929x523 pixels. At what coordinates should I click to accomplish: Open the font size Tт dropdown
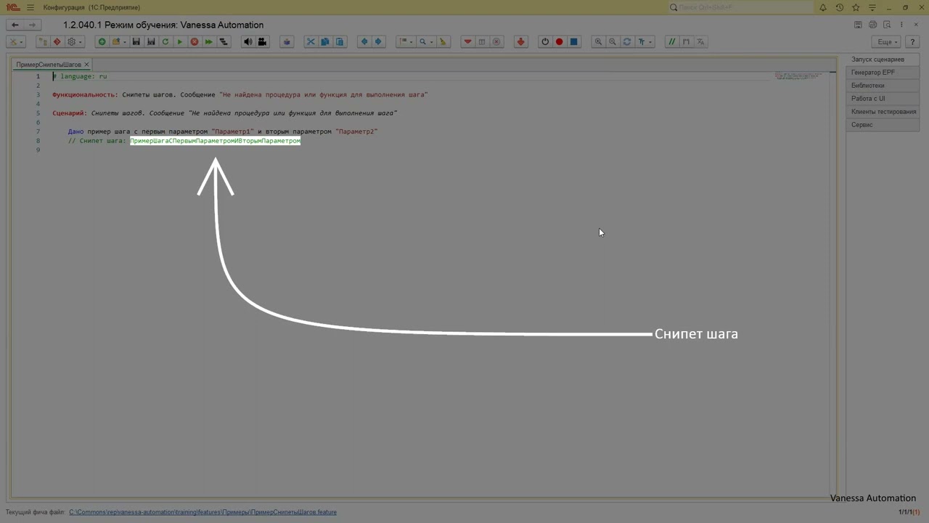(644, 41)
